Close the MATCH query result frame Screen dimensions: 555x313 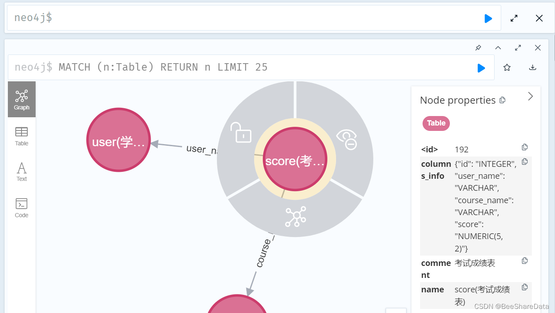538,48
